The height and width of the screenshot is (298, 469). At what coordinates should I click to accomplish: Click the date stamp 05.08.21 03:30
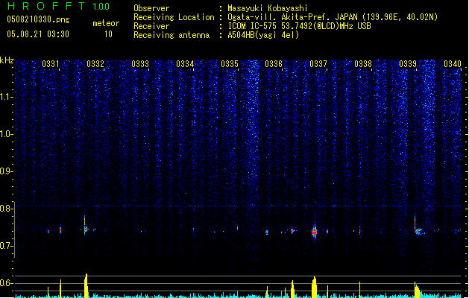[38, 34]
